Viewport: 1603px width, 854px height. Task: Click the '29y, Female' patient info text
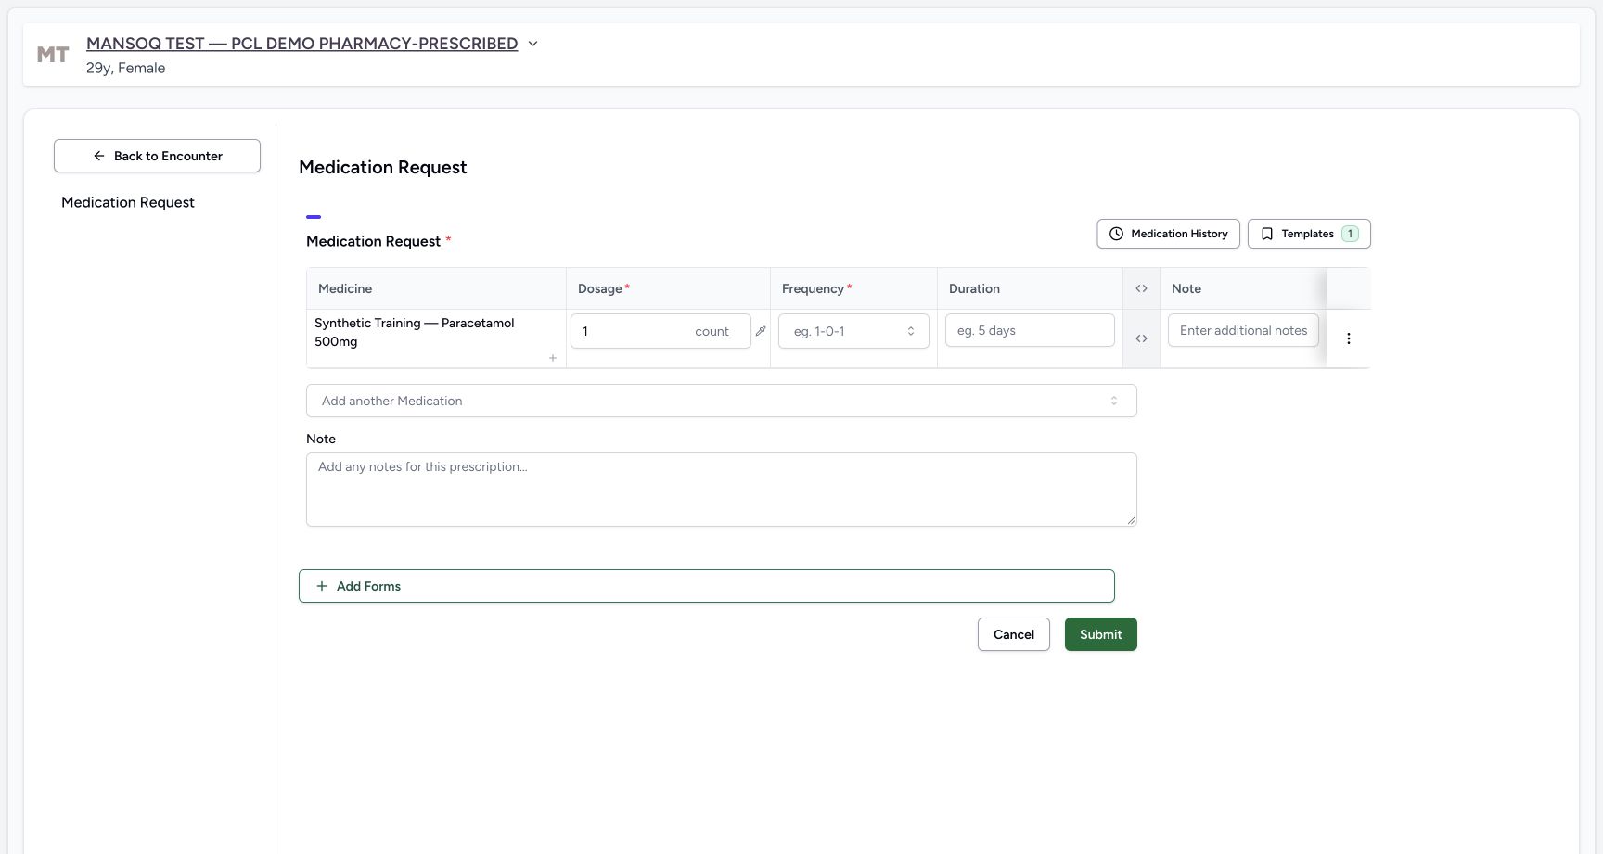(125, 68)
